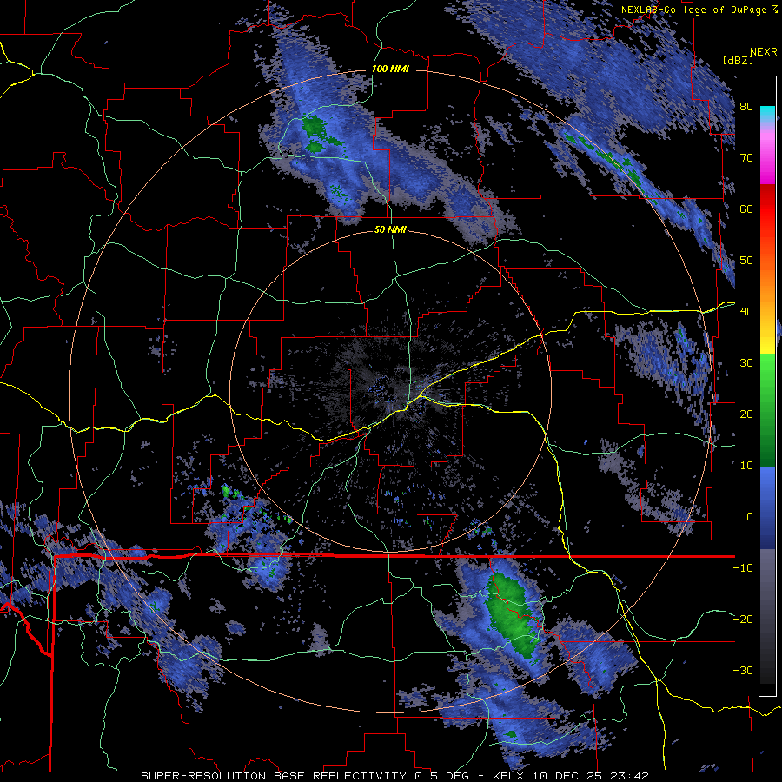Viewport: 782px width, 782px height.
Task: Click the 0.5 DEG elevation angle text
Action: (443, 776)
